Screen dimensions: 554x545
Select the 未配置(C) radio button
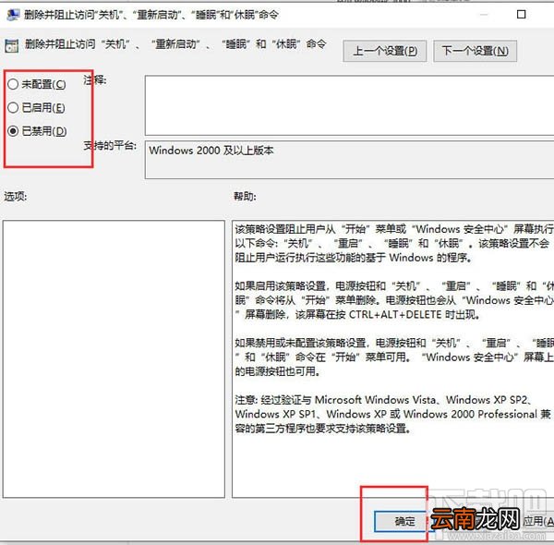click(13, 84)
